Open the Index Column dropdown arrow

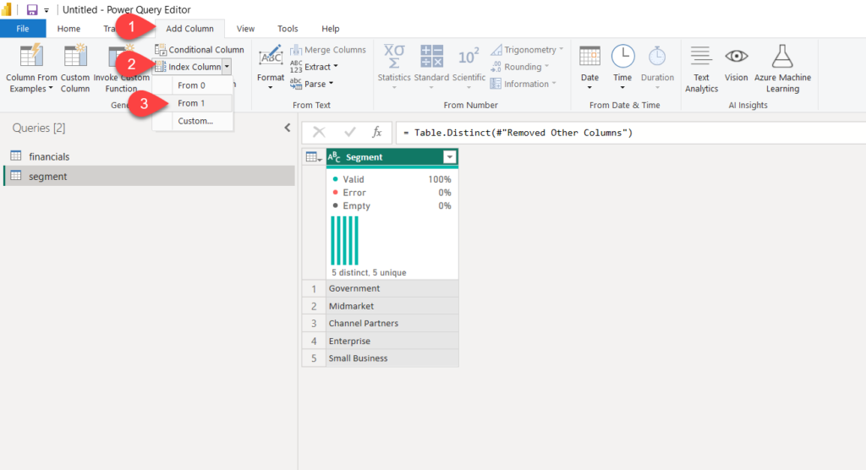[x=227, y=67]
